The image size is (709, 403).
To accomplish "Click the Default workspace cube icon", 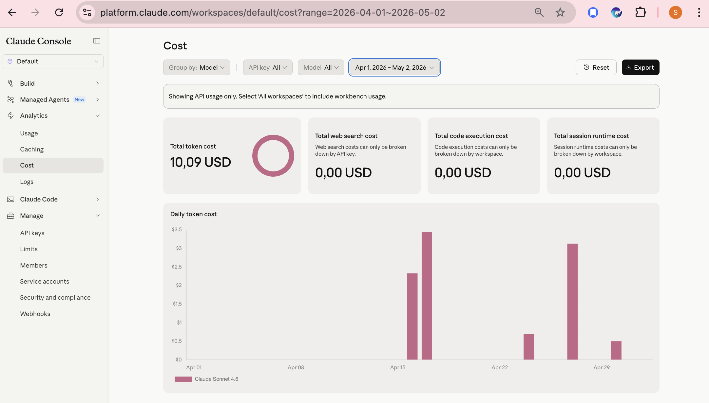I will coord(10,61).
